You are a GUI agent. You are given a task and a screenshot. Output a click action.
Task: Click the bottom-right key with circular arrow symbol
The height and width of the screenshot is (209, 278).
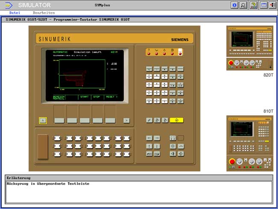[x=180, y=154]
